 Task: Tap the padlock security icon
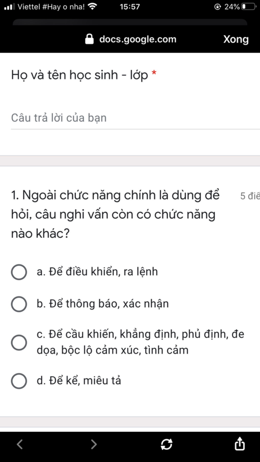pos(89,39)
